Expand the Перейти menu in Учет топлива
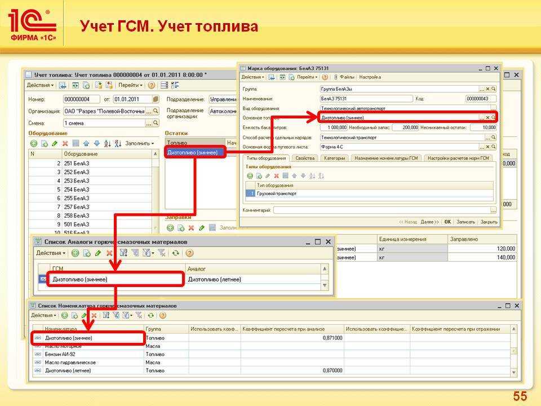This screenshot has height=406, width=541. tap(130, 85)
